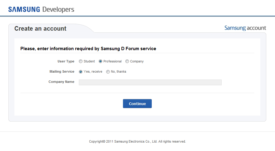
Task: Click the Samsung account logo
Action: click(x=245, y=28)
